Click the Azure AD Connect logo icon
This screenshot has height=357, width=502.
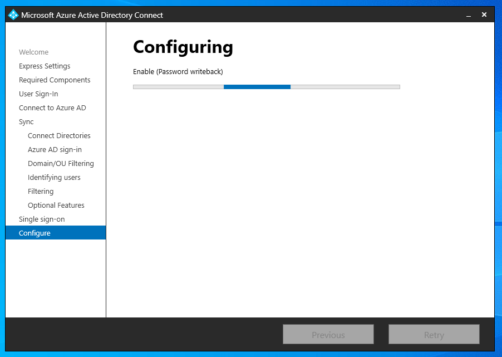(x=13, y=14)
